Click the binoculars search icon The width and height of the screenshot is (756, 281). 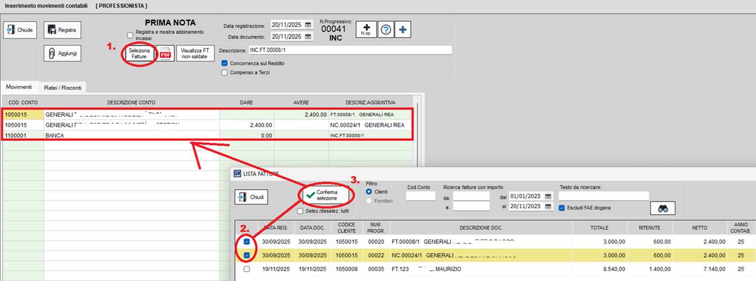(x=663, y=208)
